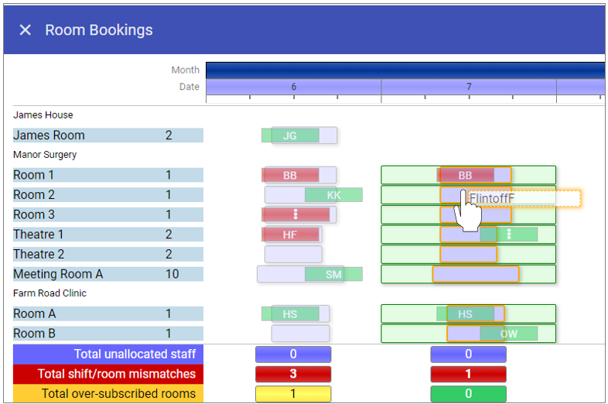608x404 pixels.
Task: Open the three-dots menu on Room 3 booking
Action: point(295,214)
